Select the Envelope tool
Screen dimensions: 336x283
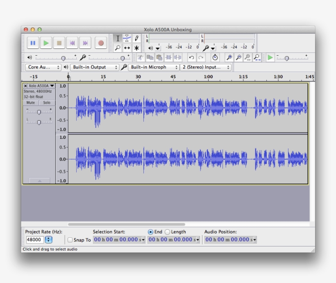click(x=127, y=38)
